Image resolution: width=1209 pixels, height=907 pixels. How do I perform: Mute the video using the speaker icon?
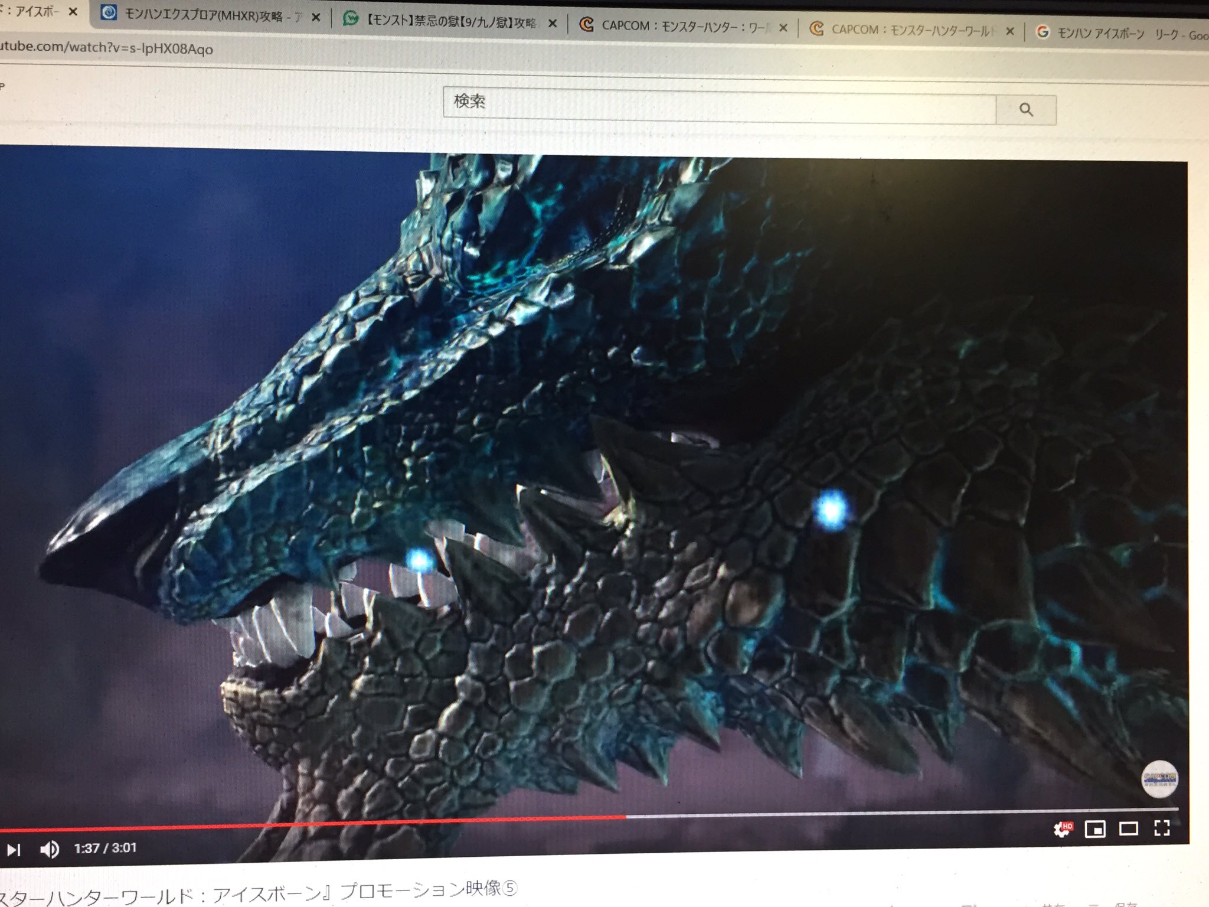point(50,849)
